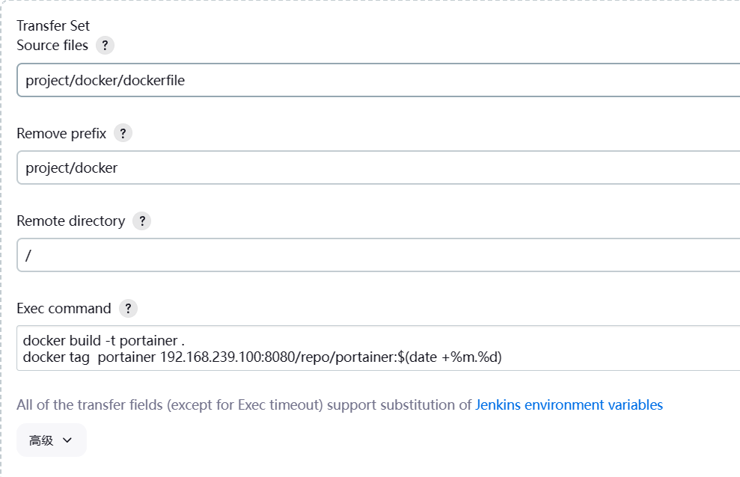Click the Transfer Set heading

53,26
